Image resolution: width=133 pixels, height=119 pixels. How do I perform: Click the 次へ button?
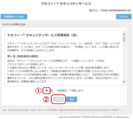(58, 99)
